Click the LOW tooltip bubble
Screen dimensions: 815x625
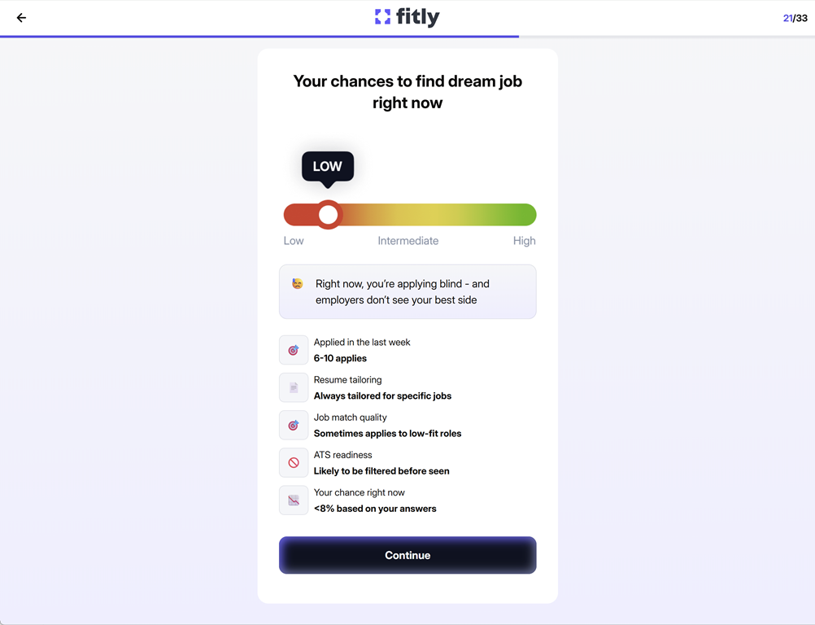click(328, 167)
